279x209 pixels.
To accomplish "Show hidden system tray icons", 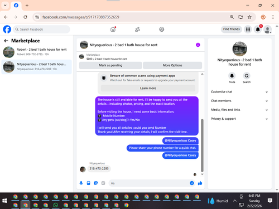I will (235, 201).
